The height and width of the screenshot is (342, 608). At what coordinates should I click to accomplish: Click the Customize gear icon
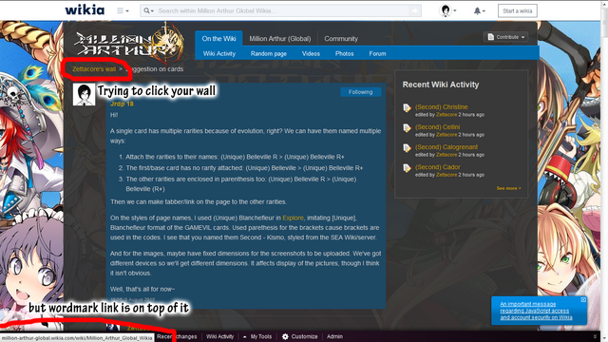tap(285, 336)
